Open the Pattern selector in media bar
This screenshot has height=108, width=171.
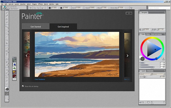(x=14, y=60)
